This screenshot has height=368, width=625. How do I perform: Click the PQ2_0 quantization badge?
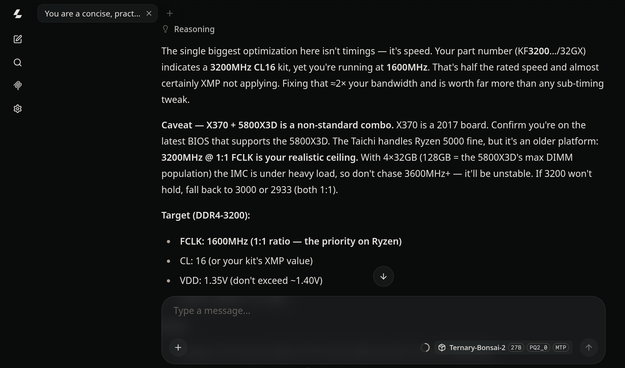click(538, 347)
